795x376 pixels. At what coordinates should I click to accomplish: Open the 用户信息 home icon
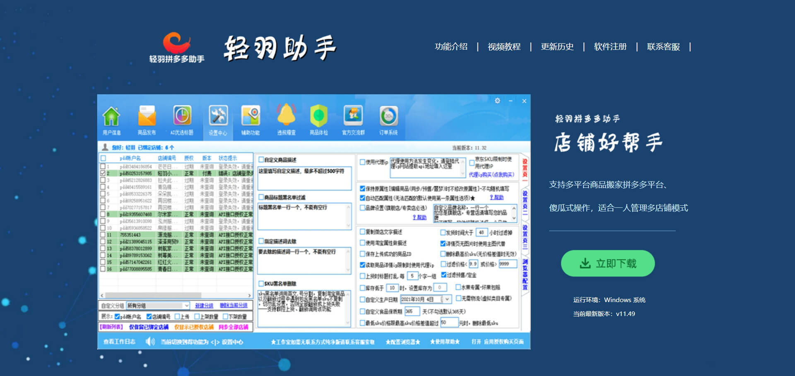[111, 116]
